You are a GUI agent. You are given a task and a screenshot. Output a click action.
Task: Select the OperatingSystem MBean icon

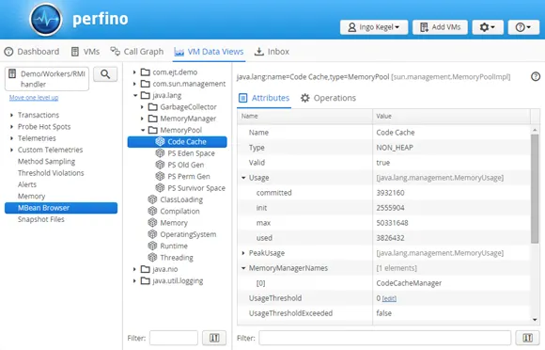(152, 234)
